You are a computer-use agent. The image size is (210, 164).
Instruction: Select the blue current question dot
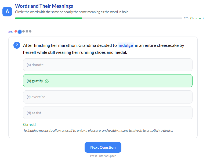(x=20, y=31)
